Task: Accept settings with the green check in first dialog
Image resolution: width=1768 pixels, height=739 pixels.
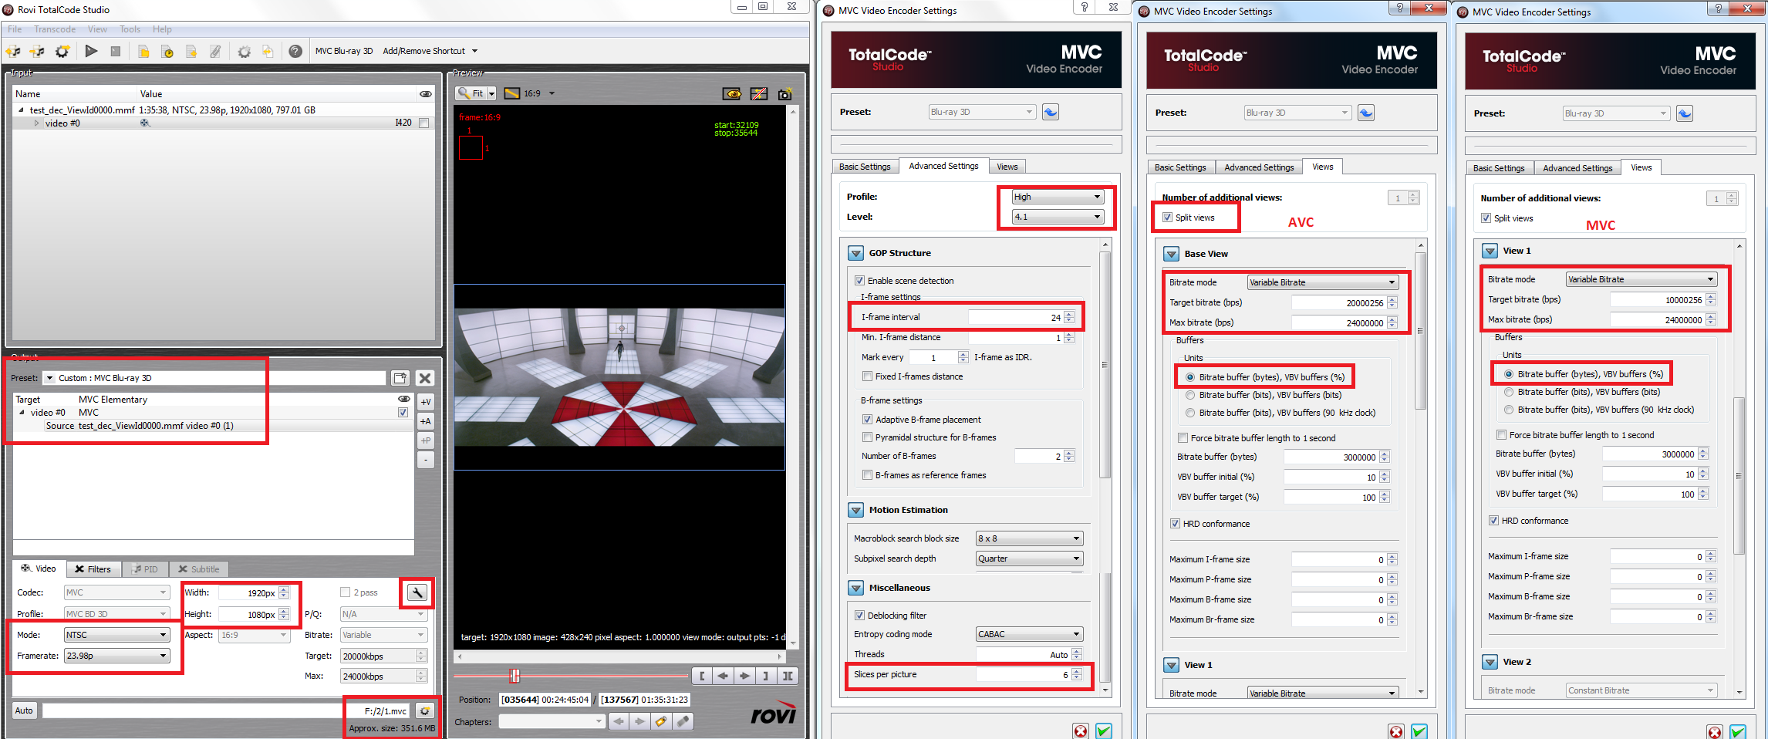Action: 1104,730
